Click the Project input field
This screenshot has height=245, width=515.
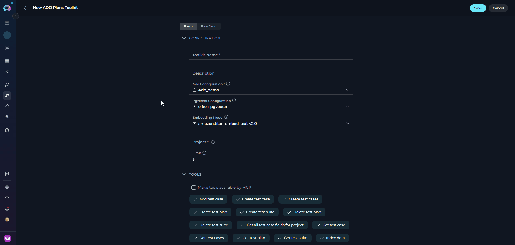[271, 142]
